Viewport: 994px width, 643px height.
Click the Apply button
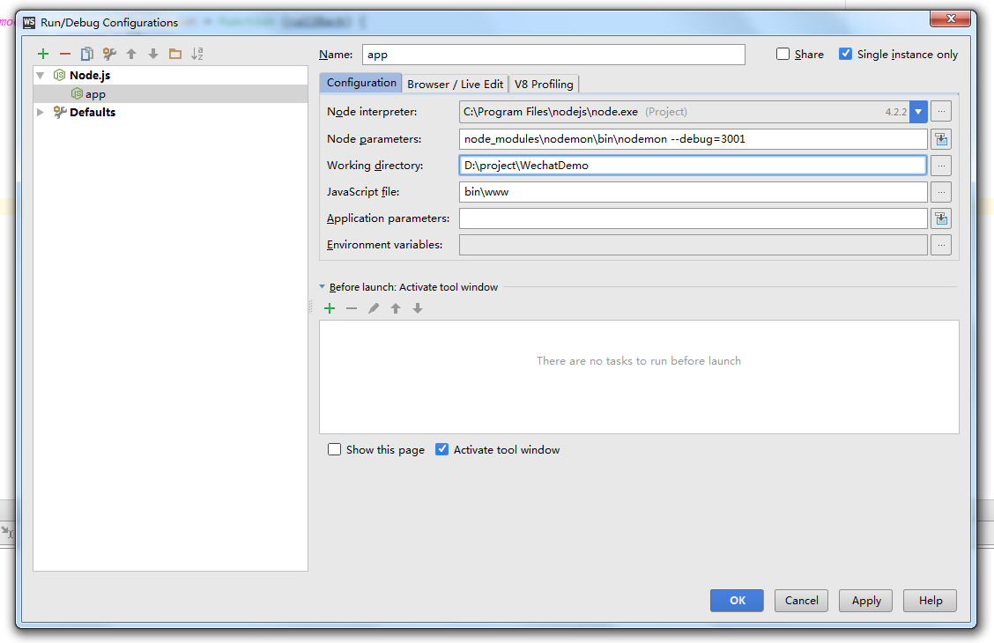click(x=865, y=601)
